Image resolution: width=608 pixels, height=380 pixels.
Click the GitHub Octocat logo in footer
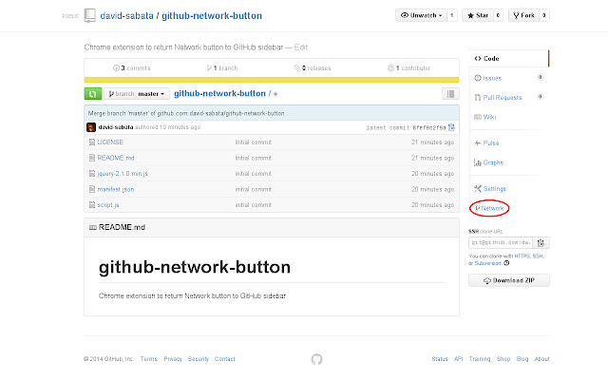tap(316, 359)
